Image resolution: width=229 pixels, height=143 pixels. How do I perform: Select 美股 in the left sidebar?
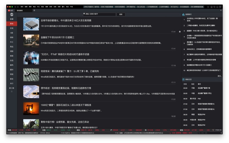(12, 56)
